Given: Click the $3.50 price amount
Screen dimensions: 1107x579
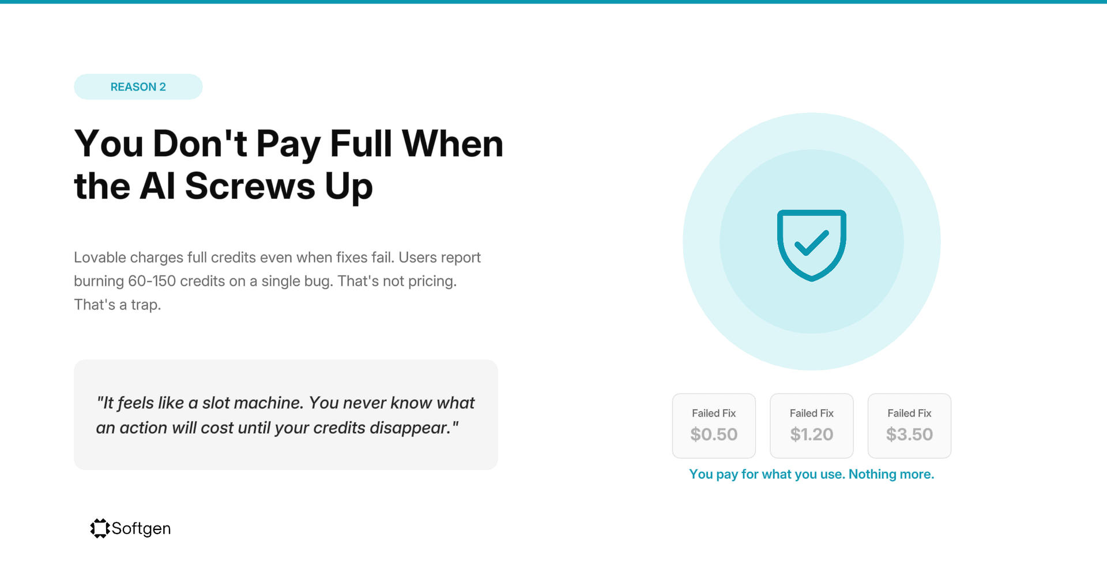Looking at the screenshot, I should (909, 434).
